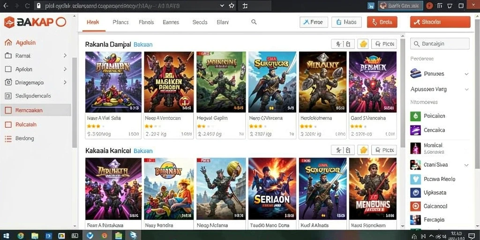Open Dmagemapo camera icon item

(x=8, y=82)
